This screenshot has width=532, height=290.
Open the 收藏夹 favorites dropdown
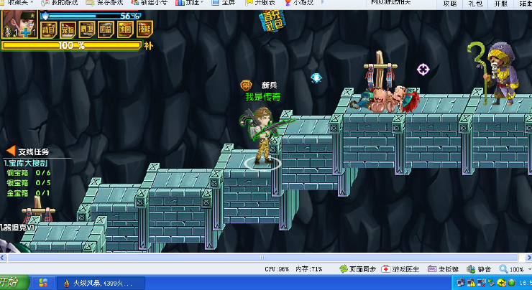[x=18, y=3]
